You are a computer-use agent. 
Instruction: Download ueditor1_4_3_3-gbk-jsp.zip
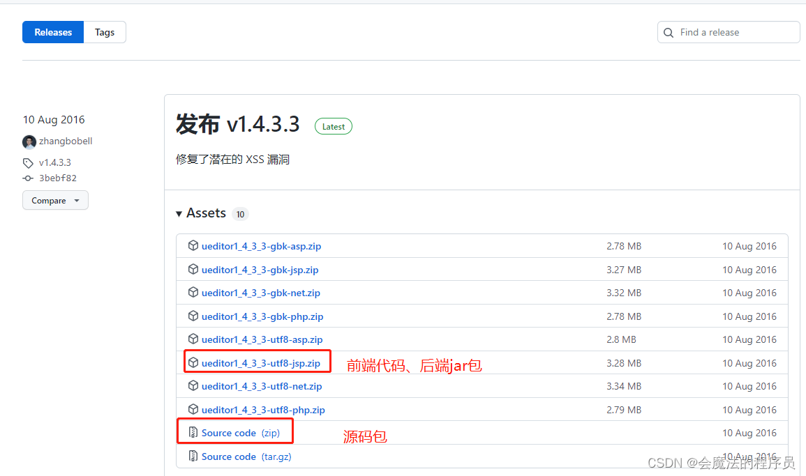260,270
